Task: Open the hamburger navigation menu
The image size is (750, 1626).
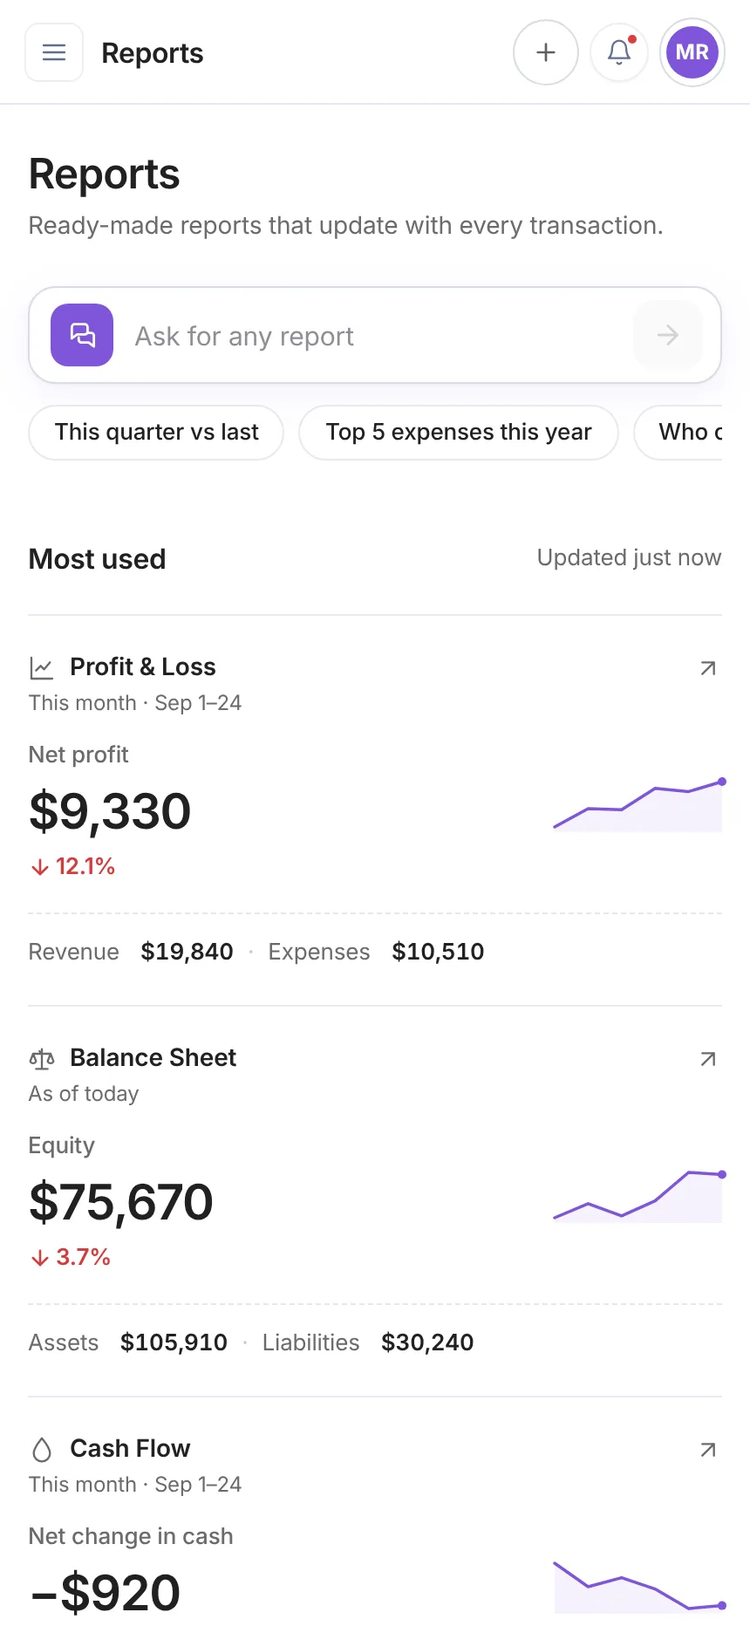Action: coord(54,52)
